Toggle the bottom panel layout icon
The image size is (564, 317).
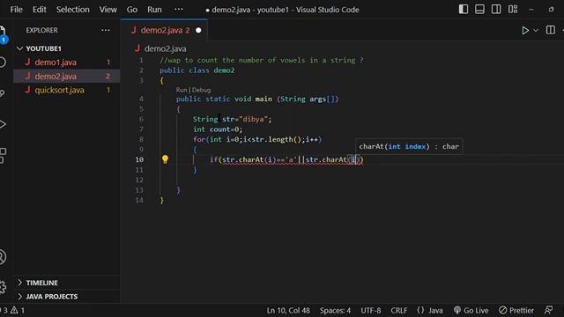(479, 10)
